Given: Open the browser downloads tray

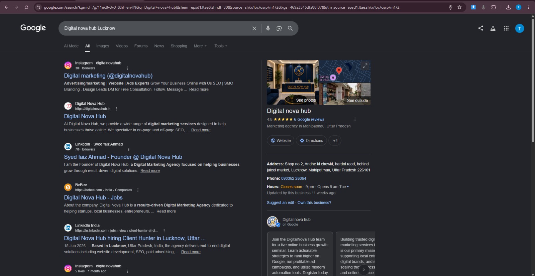Looking at the screenshot, I should point(508,7).
